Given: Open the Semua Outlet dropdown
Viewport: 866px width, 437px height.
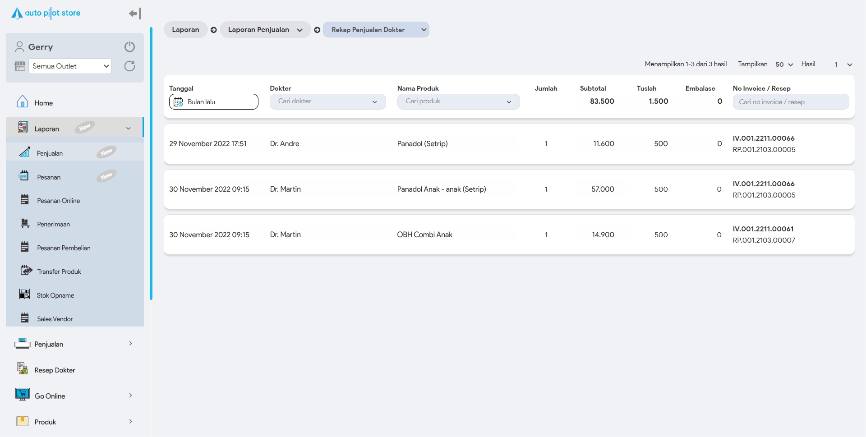Looking at the screenshot, I should [70, 66].
